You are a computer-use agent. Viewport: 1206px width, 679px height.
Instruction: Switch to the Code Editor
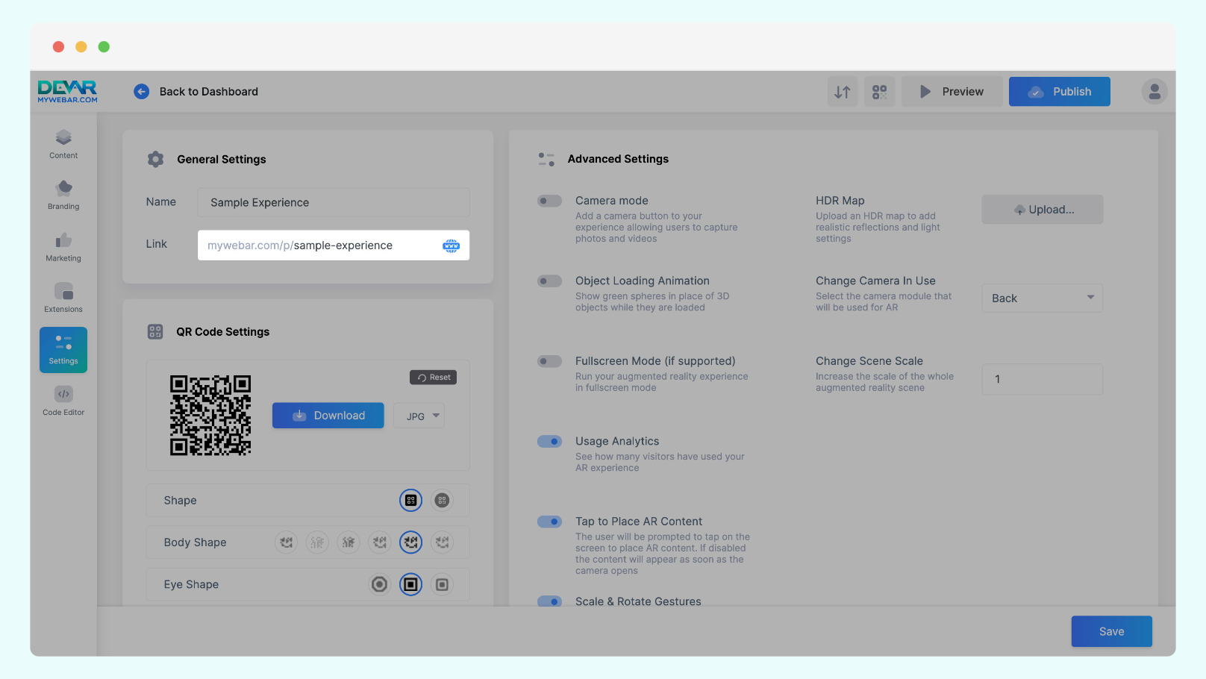pos(63,401)
